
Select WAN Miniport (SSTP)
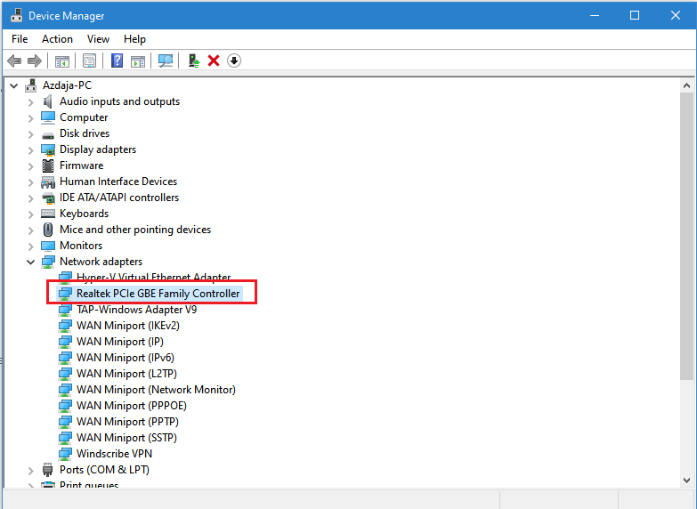126,438
